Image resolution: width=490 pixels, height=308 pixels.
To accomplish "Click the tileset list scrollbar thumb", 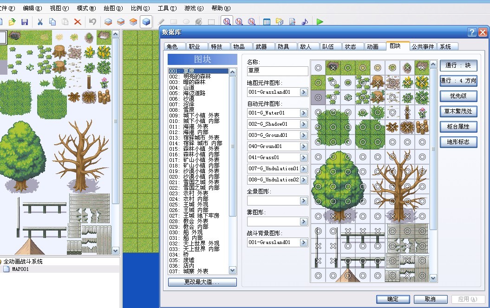I will pos(233,147).
